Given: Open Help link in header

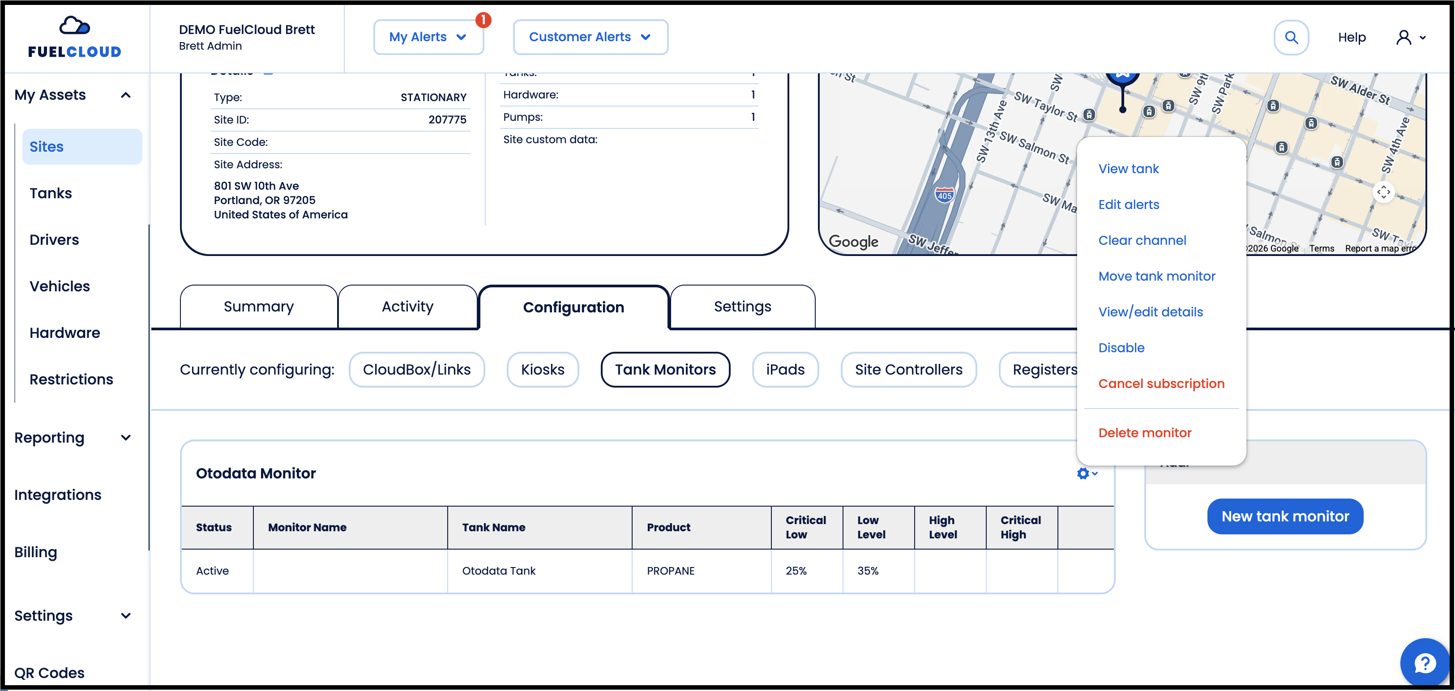Looking at the screenshot, I should pos(1352,37).
